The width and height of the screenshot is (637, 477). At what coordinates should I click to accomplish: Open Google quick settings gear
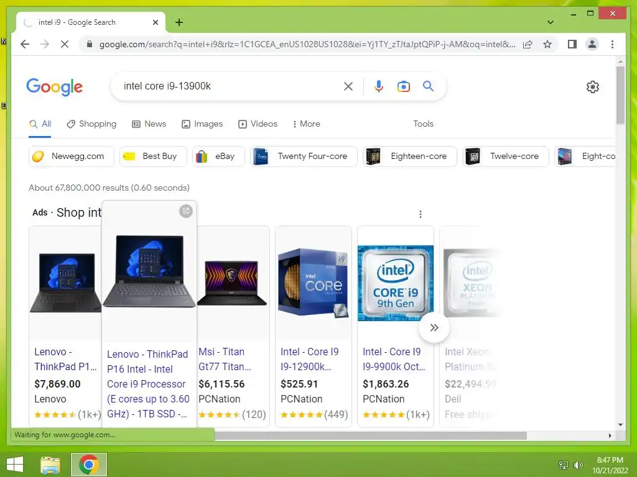tap(592, 87)
